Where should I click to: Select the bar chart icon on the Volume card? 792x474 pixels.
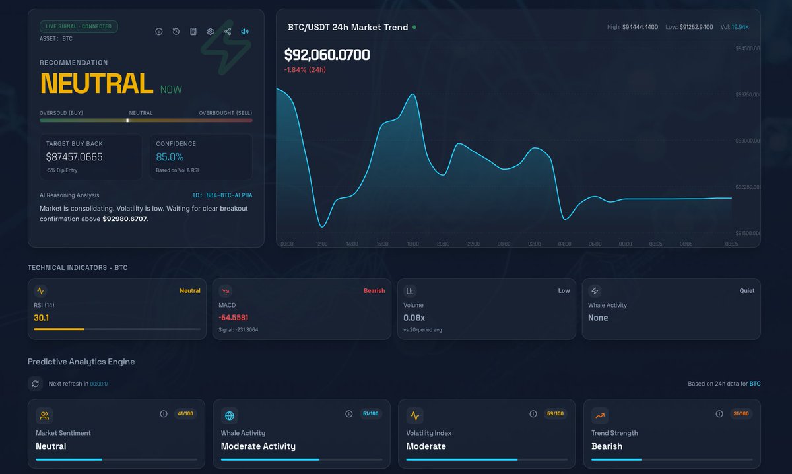(x=410, y=290)
